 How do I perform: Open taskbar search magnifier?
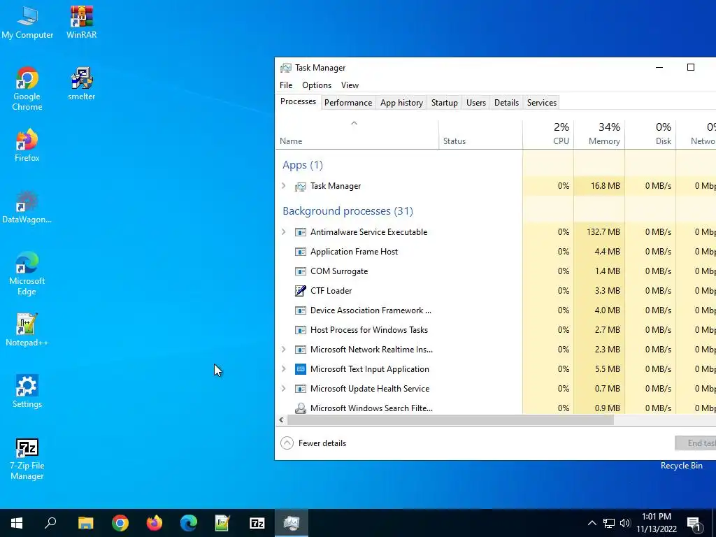pyautogui.click(x=50, y=523)
